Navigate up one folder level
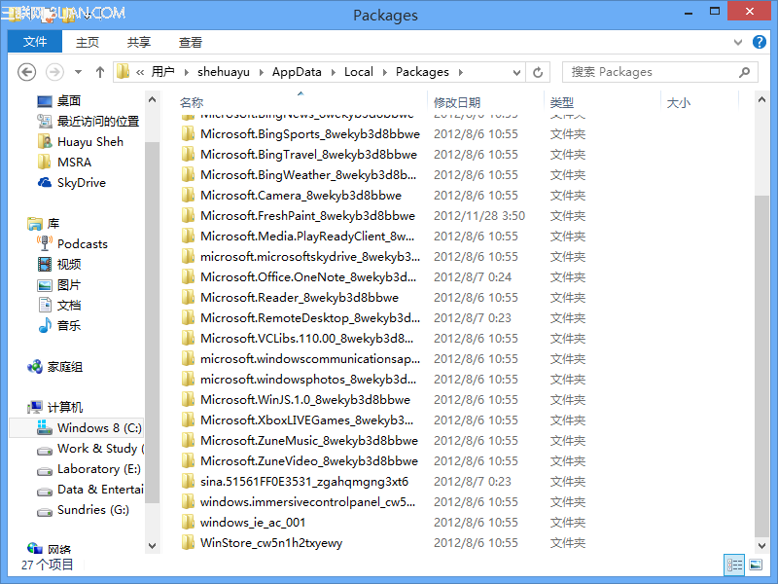Screen dimensions: 778x584 [x=100, y=71]
